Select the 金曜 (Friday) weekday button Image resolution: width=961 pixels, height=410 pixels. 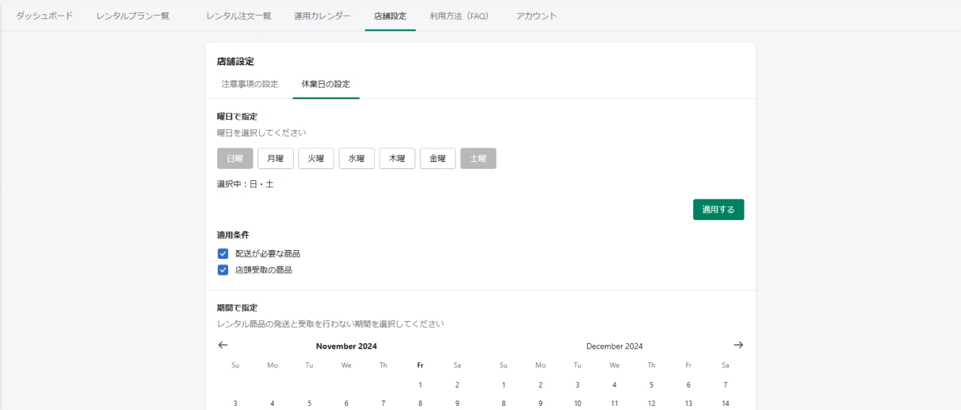[x=437, y=158]
